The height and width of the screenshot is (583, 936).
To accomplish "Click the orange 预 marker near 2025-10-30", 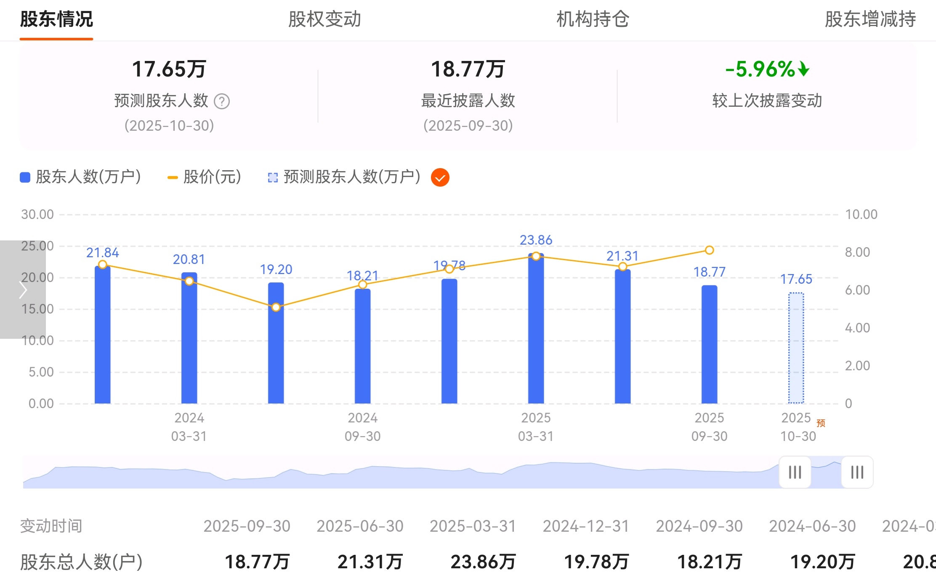I will (x=821, y=423).
